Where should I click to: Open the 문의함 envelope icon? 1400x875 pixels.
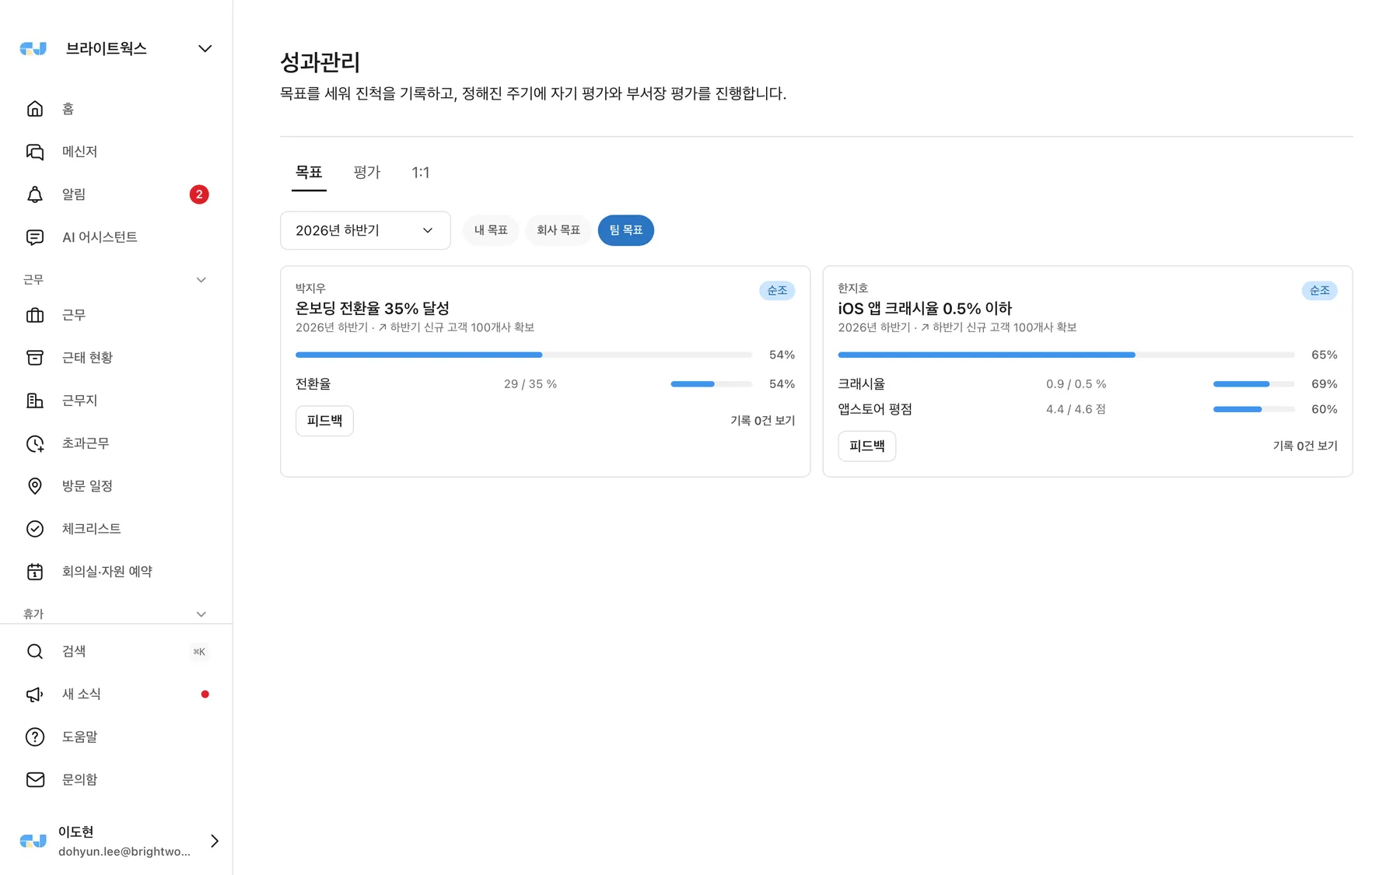click(x=35, y=780)
